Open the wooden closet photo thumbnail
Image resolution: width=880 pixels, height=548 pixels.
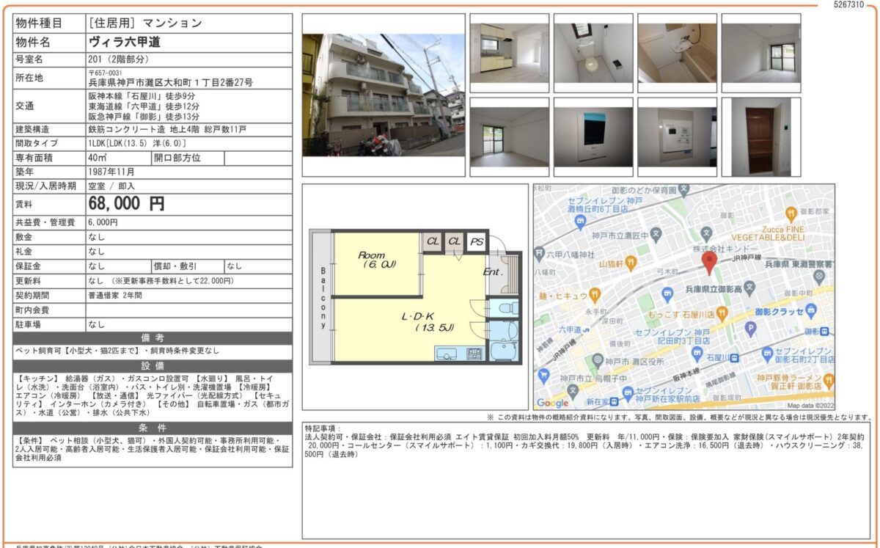point(760,137)
